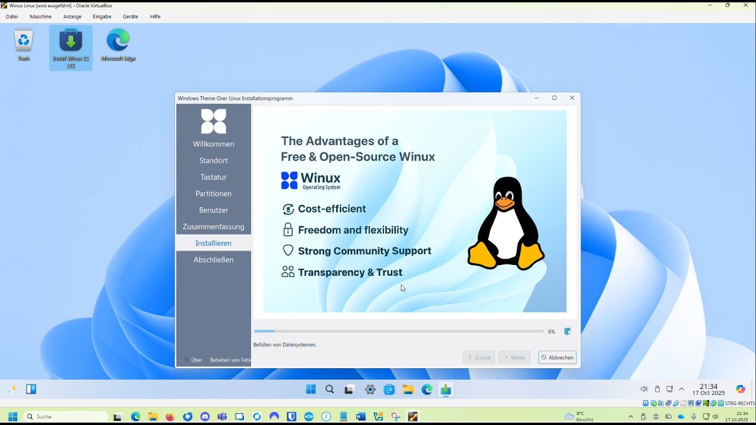Click the host microphone tray icon
This screenshot has width=756, height=425.
pyautogui.click(x=694, y=417)
